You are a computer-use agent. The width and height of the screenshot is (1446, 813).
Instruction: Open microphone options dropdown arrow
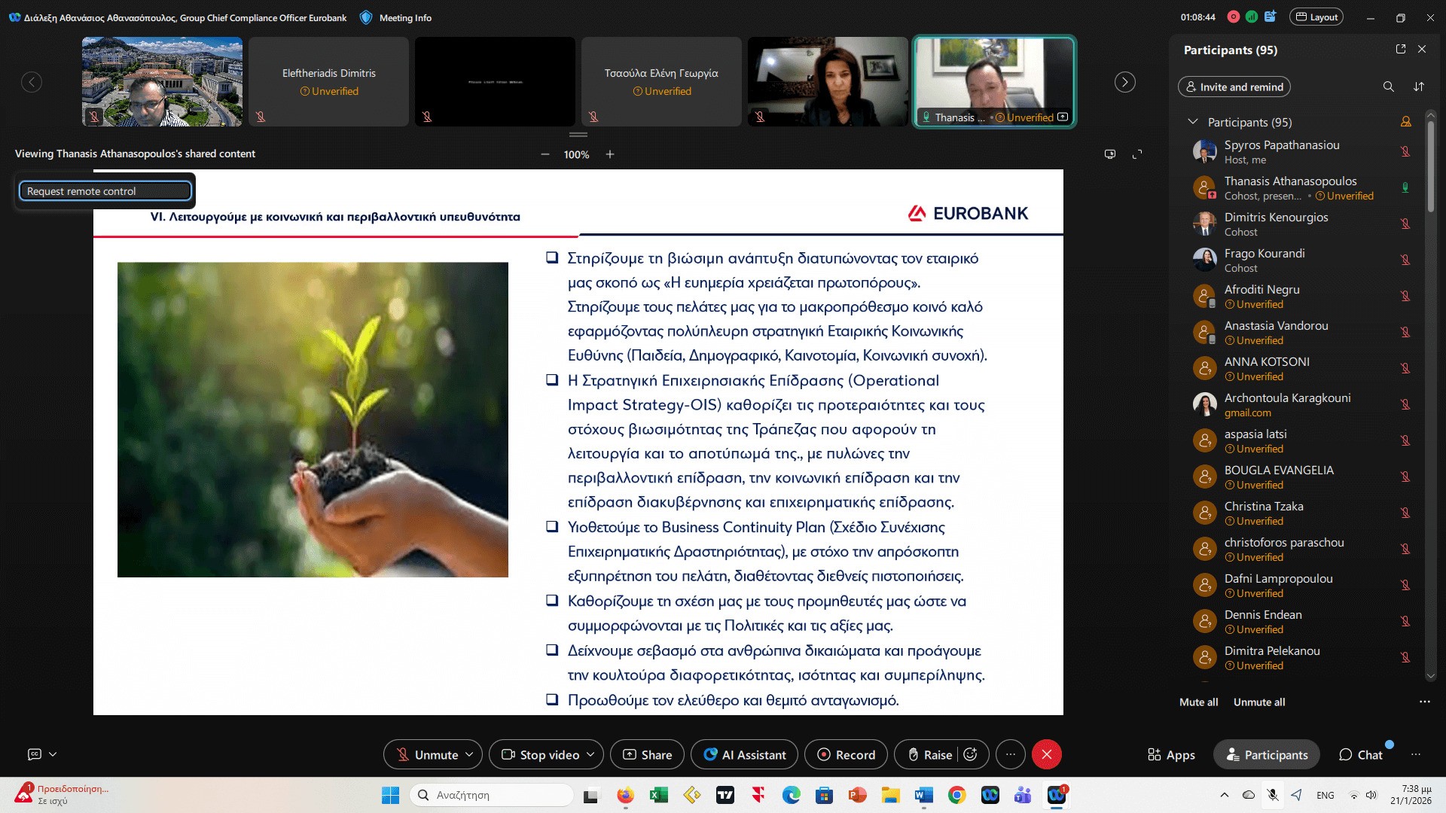point(469,754)
